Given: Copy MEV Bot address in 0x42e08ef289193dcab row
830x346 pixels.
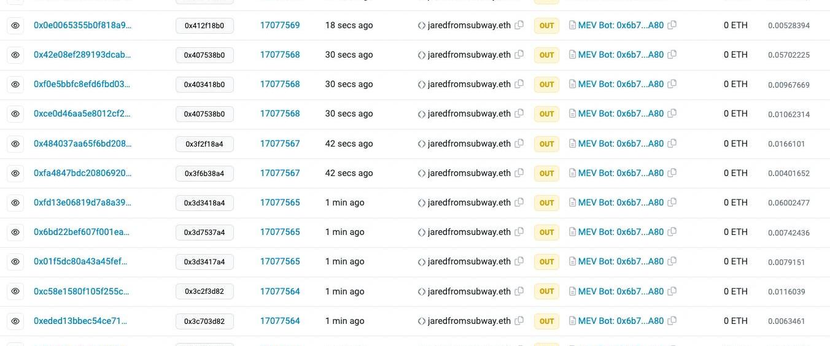Looking at the screenshot, I should [672, 55].
